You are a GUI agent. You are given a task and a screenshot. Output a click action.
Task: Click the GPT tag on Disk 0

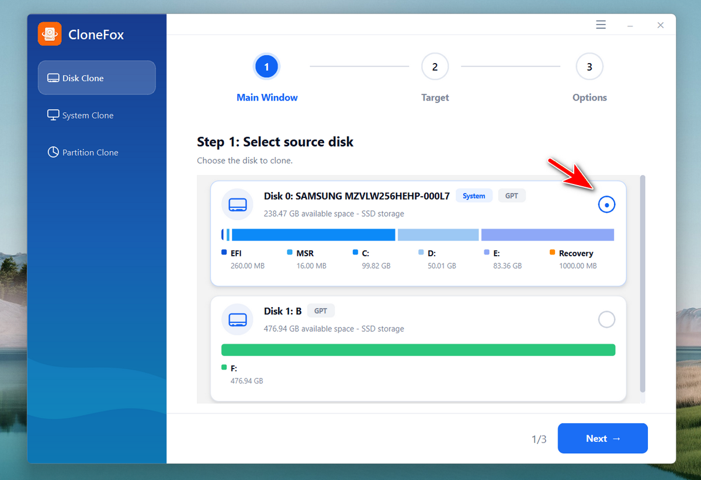(512, 196)
